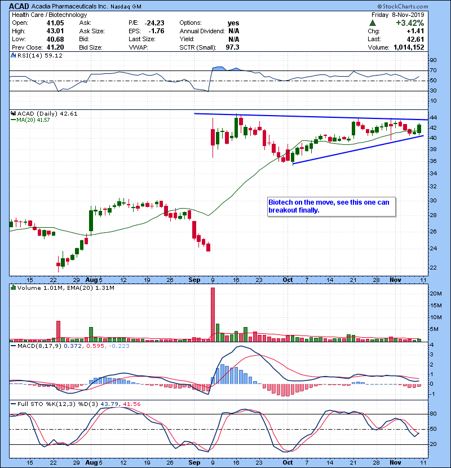
Task: Click the RSI(14) 59.12 indicator label
Action: coord(39,55)
